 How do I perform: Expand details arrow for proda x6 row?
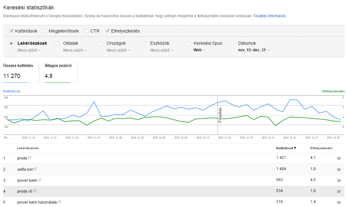point(339,191)
